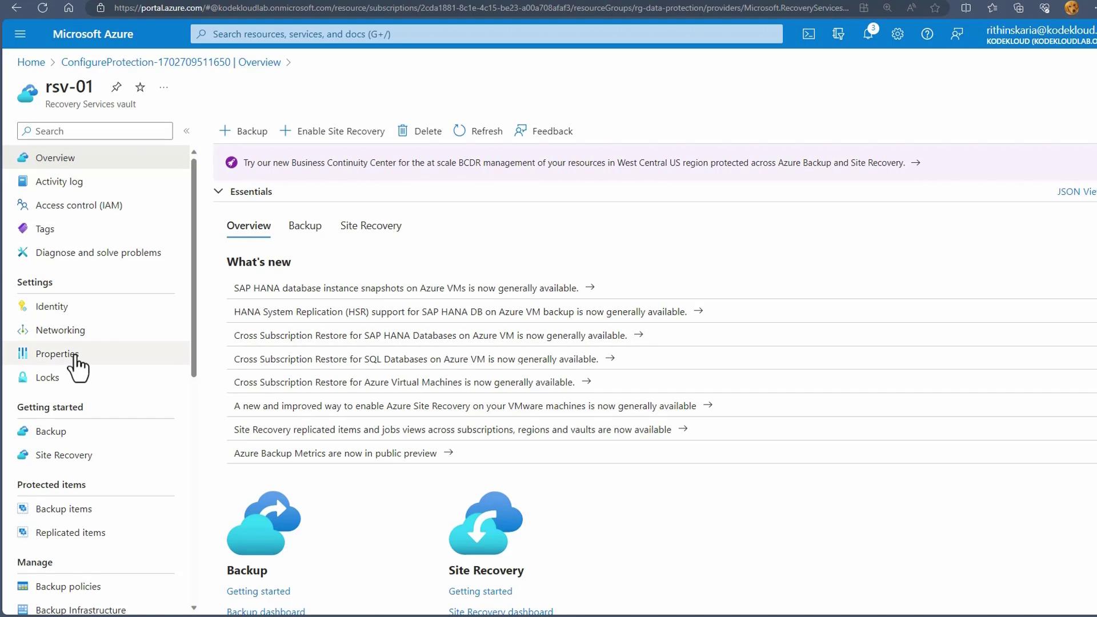Open more options ellipsis beside rsv-01
Image resolution: width=1097 pixels, height=617 pixels.
[x=164, y=87]
